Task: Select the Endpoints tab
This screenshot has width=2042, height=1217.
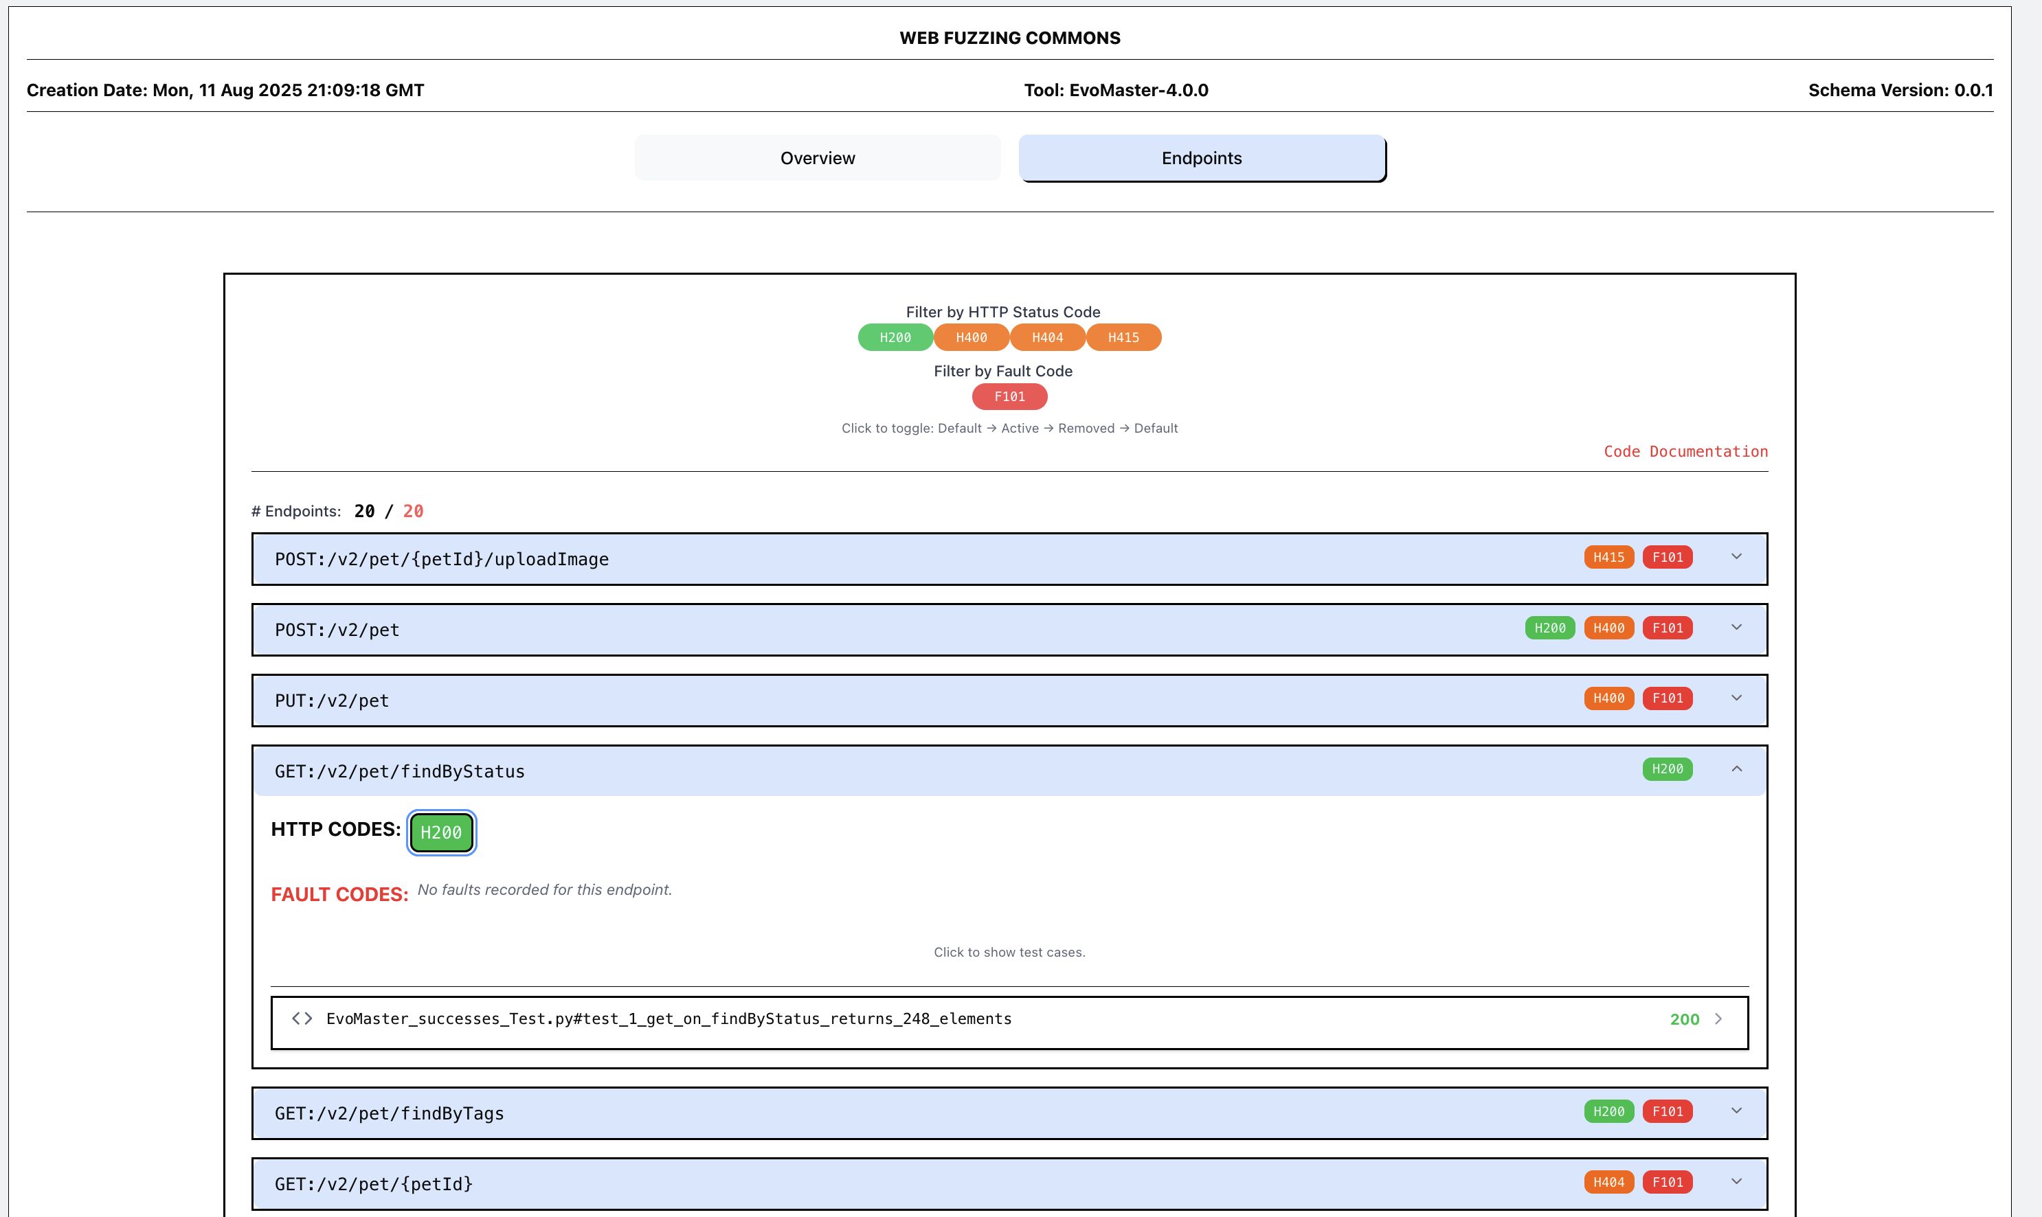Action: pyautogui.click(x=1201, y=158)
